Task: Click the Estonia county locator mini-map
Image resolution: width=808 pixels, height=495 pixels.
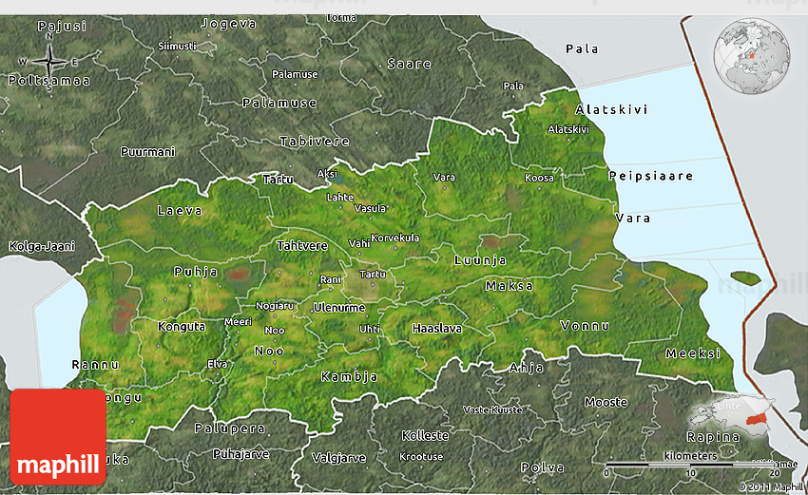Action: [x=734, y=413]
